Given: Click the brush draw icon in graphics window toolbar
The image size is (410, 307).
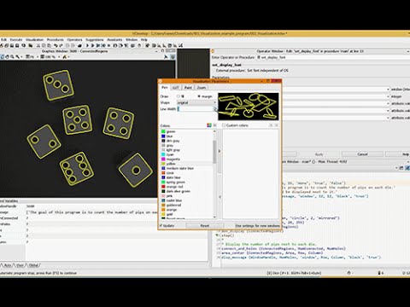Looking at the screenshot, I should (64, 57).
